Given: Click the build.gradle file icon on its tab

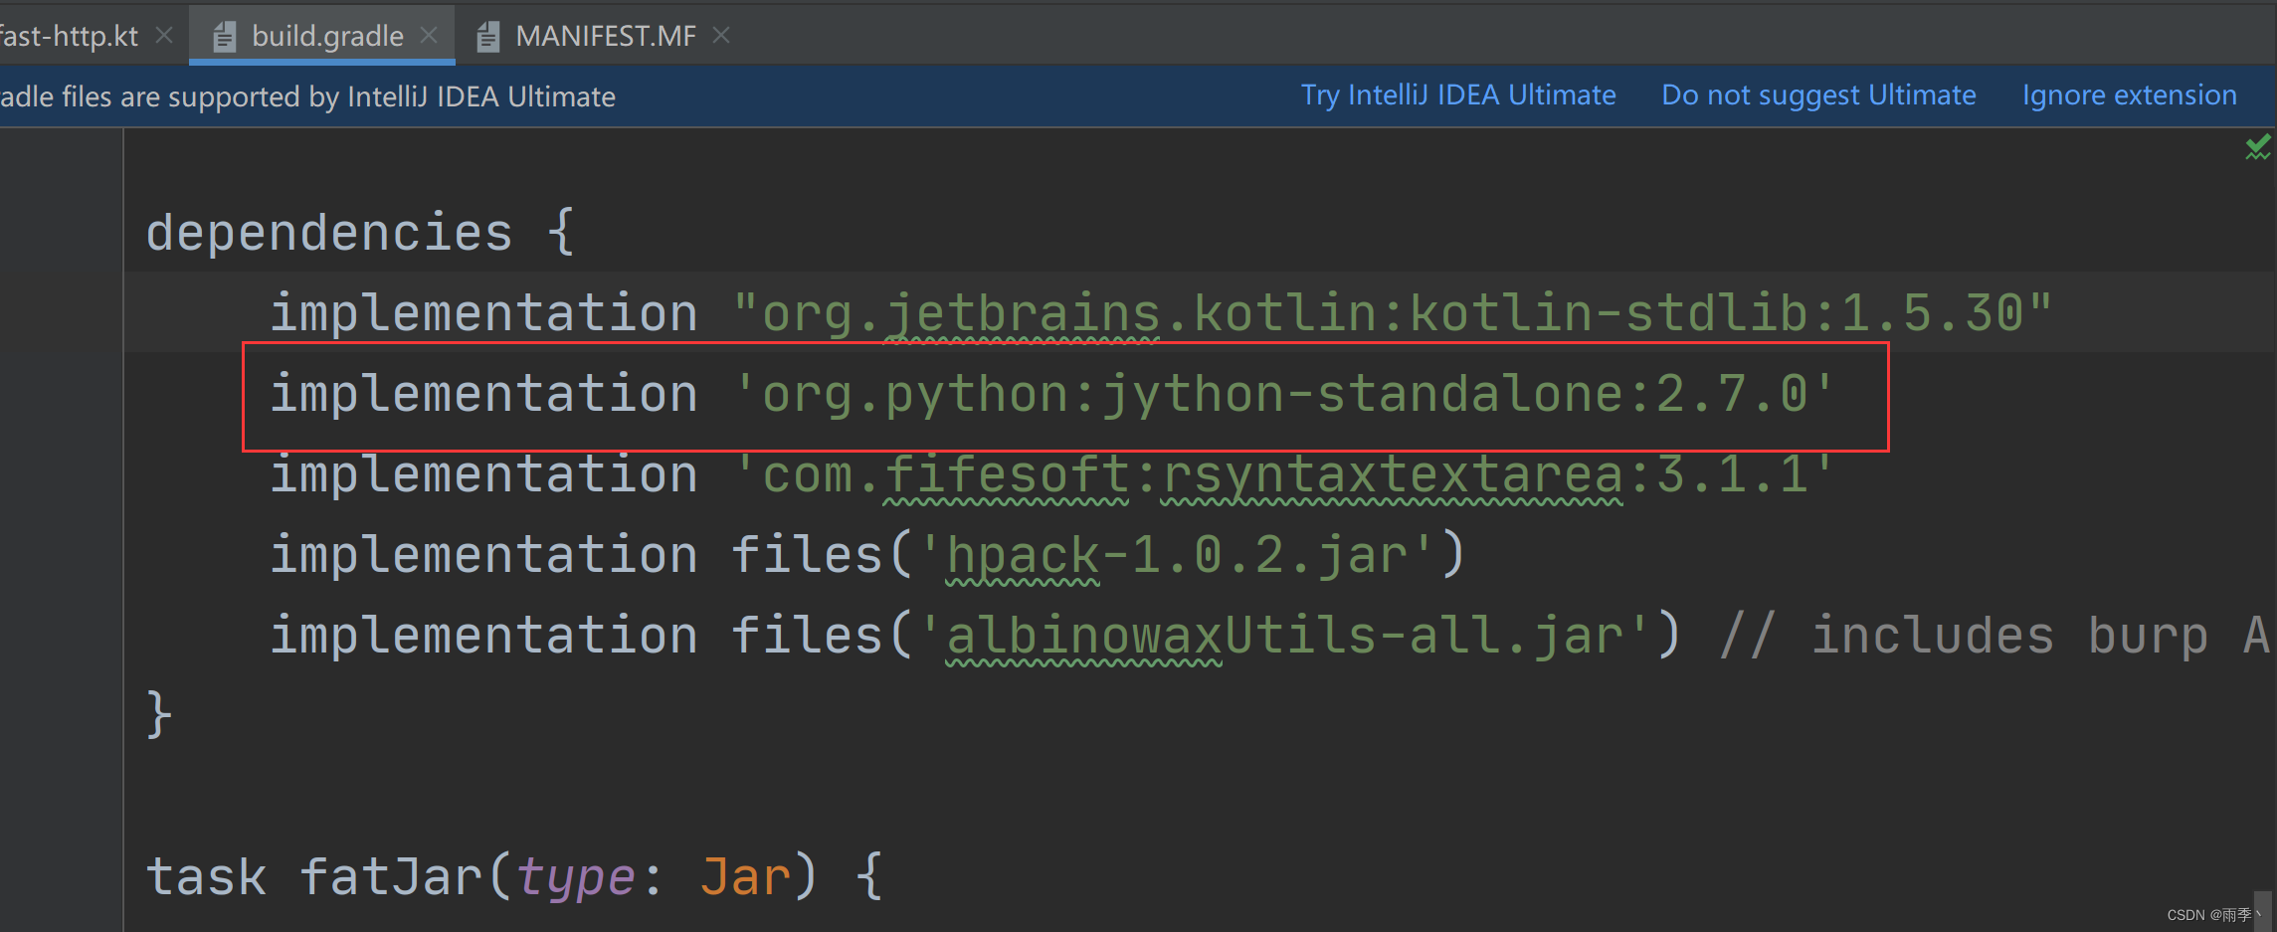Looking at the screenshot, I should coord(224,35).
